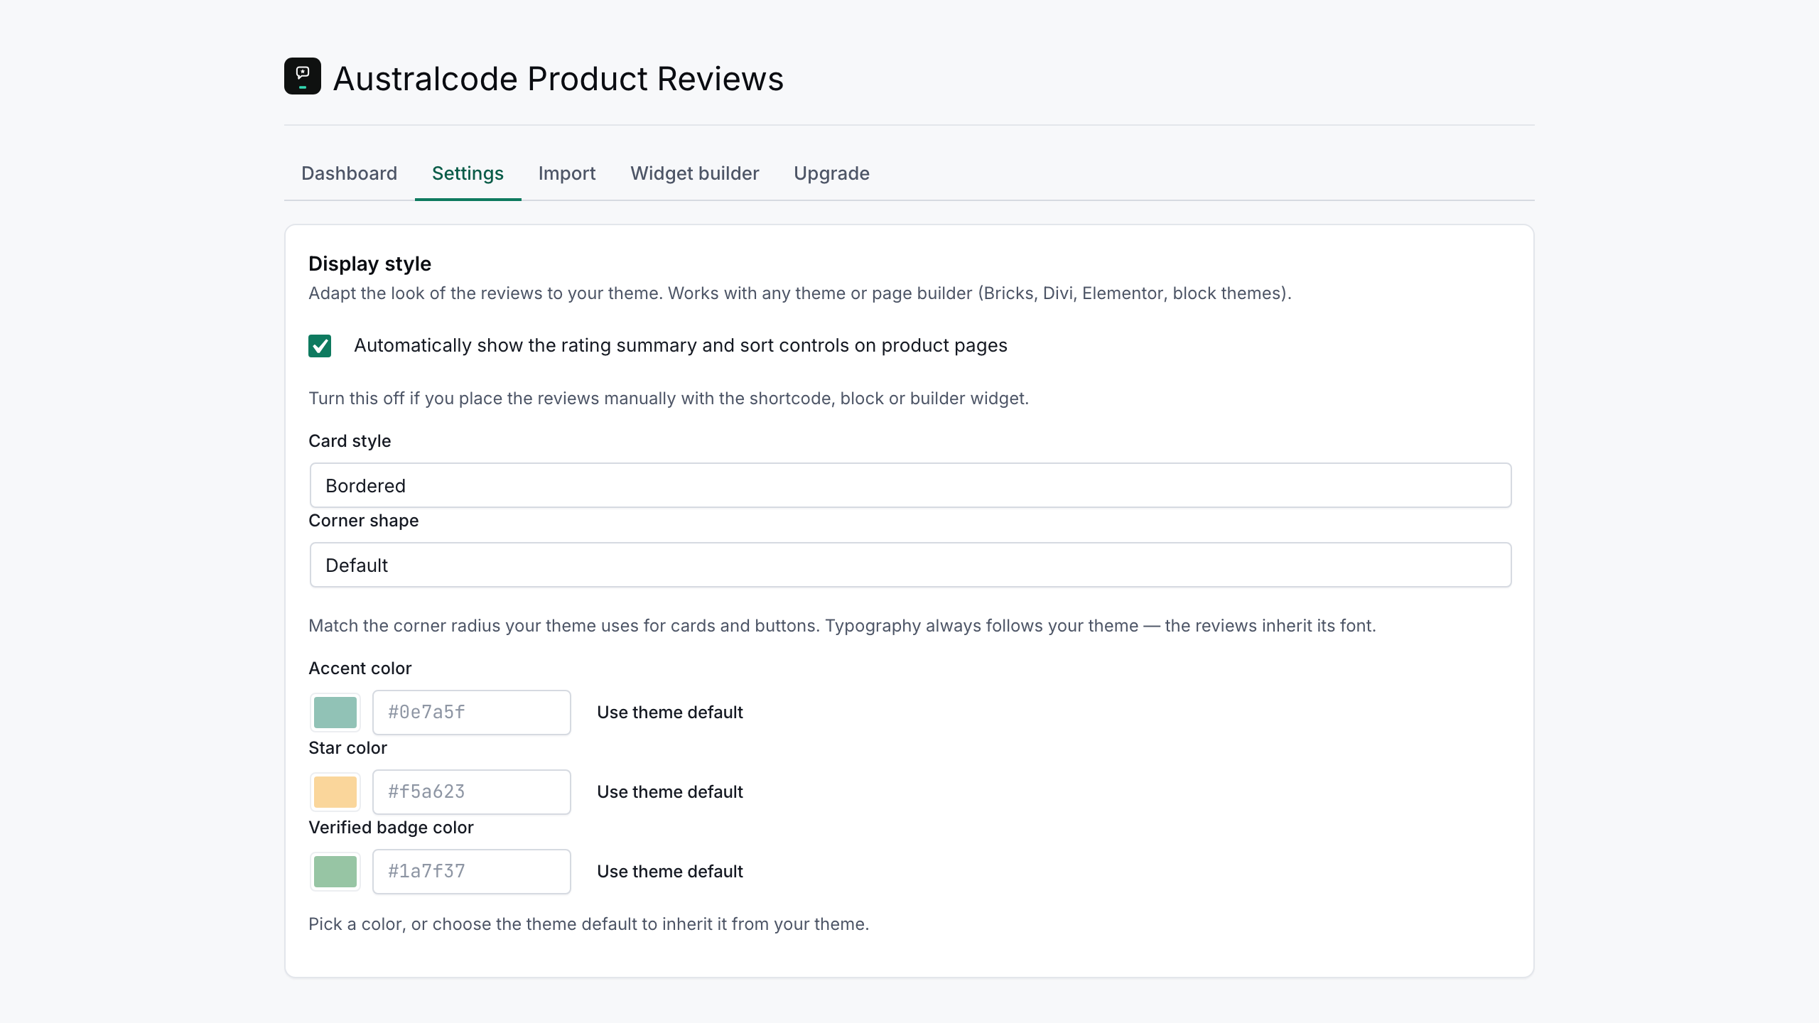Focus the star color hex field #f5a623
This screenshot has width=1819, height=1023.
tap(472, 792)
